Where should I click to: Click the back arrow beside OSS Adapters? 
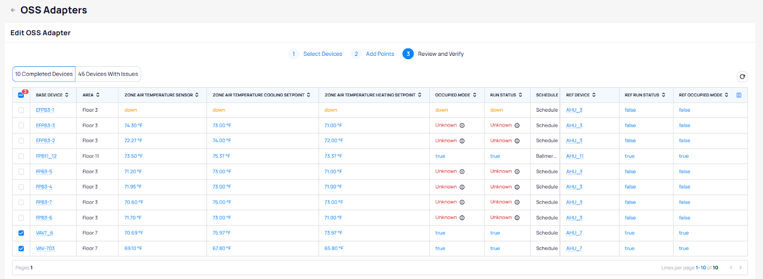(13, 10)
